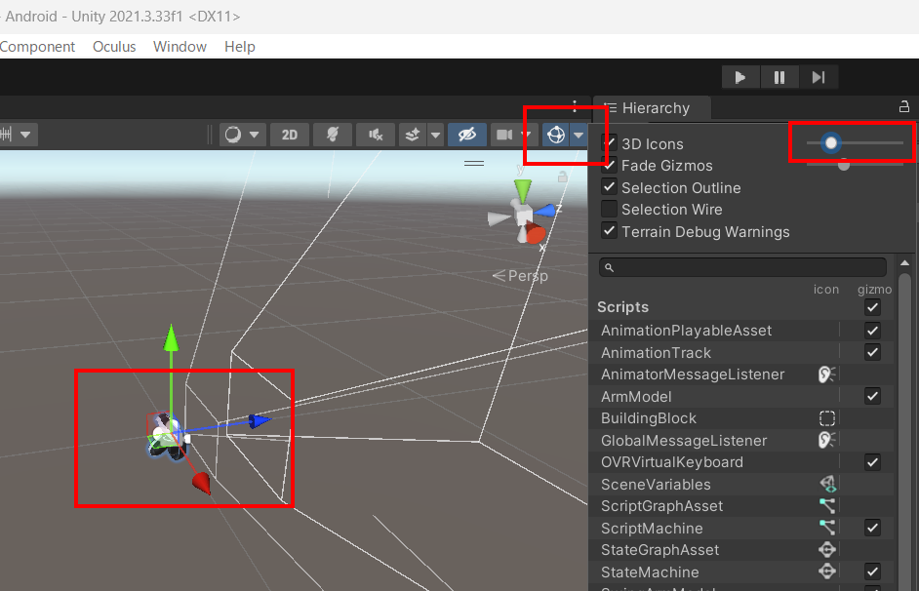Screen dimensions: 919x591
Task: Click the Gizmos toggle icon
Action: [x=555, y=135]
